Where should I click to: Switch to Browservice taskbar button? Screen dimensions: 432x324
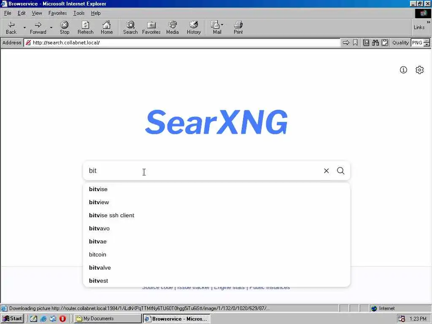pos(177,319)
